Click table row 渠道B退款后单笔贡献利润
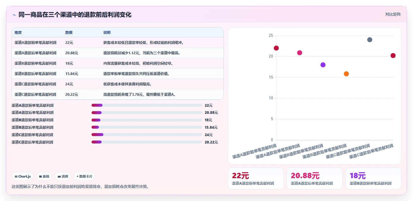Viewport: 413px width, 201px height. pos(118,74)
